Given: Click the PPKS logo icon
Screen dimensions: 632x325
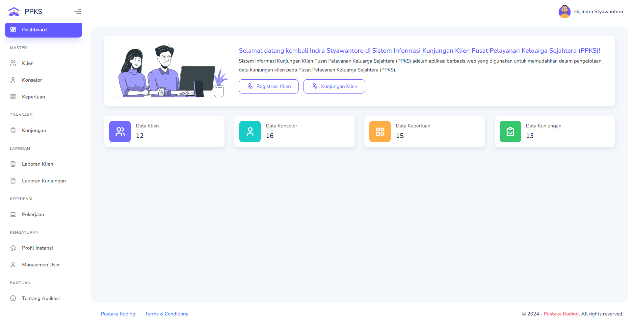Looking at the screenshot, I should tap(14, 12).
